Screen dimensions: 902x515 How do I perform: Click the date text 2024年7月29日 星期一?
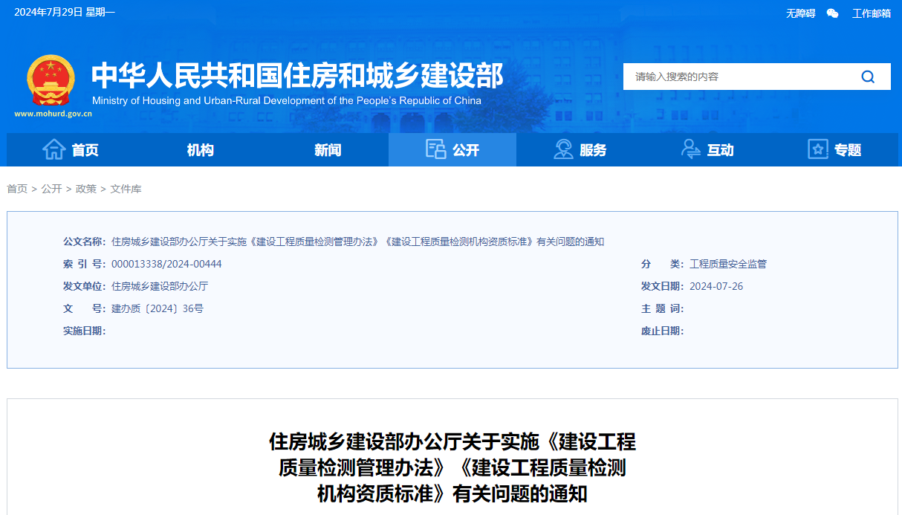coord(65,12)
